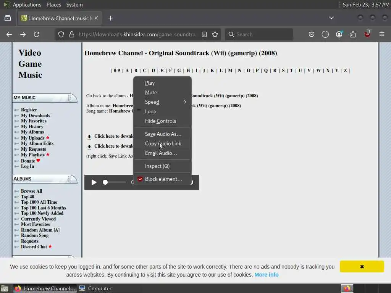Open the Firefox account icon
This screenshot has height=293, width=391.
(339, 34)
